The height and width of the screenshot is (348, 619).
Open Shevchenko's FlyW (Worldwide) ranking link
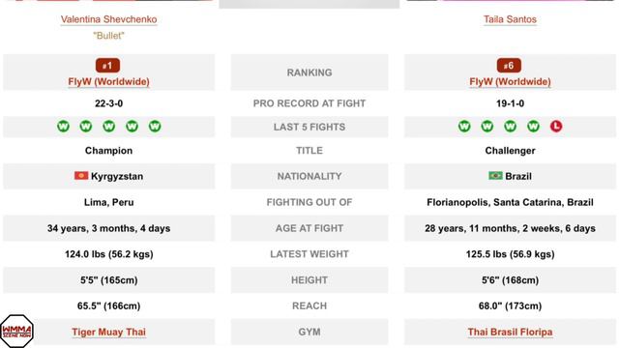tap(108, 82)
